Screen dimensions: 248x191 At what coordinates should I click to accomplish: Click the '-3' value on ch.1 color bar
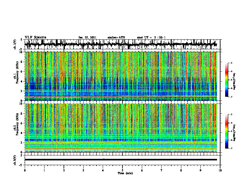pyautogui.click(x=231, y=63)
